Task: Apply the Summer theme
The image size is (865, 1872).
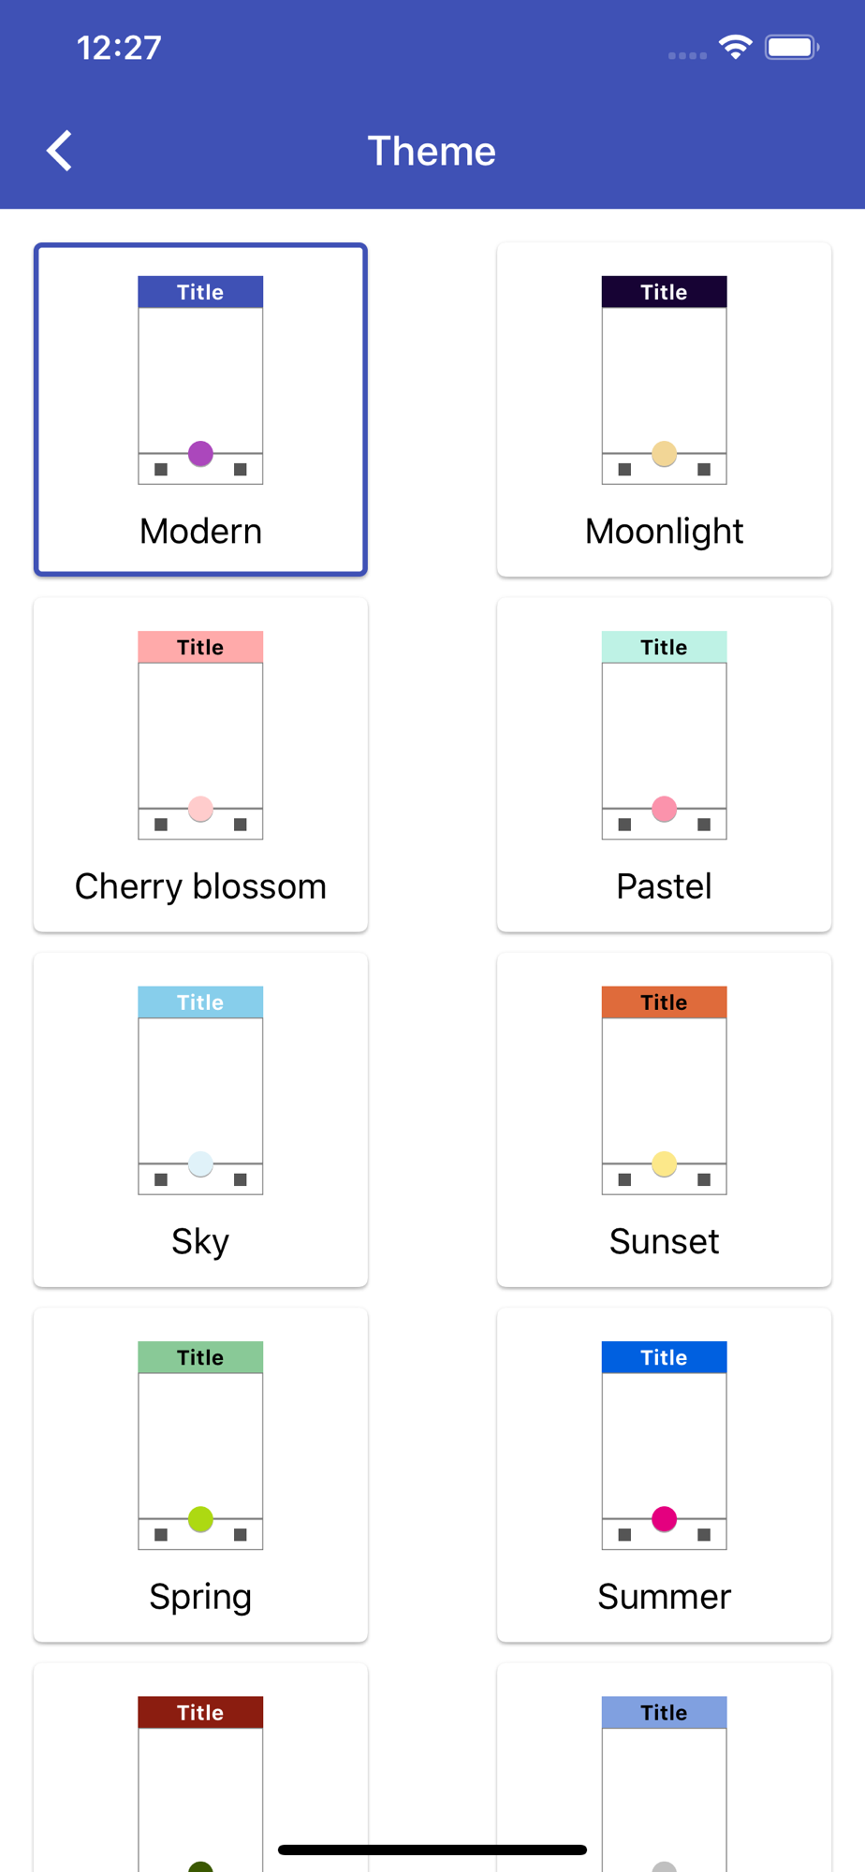Action: point(664,1474)
